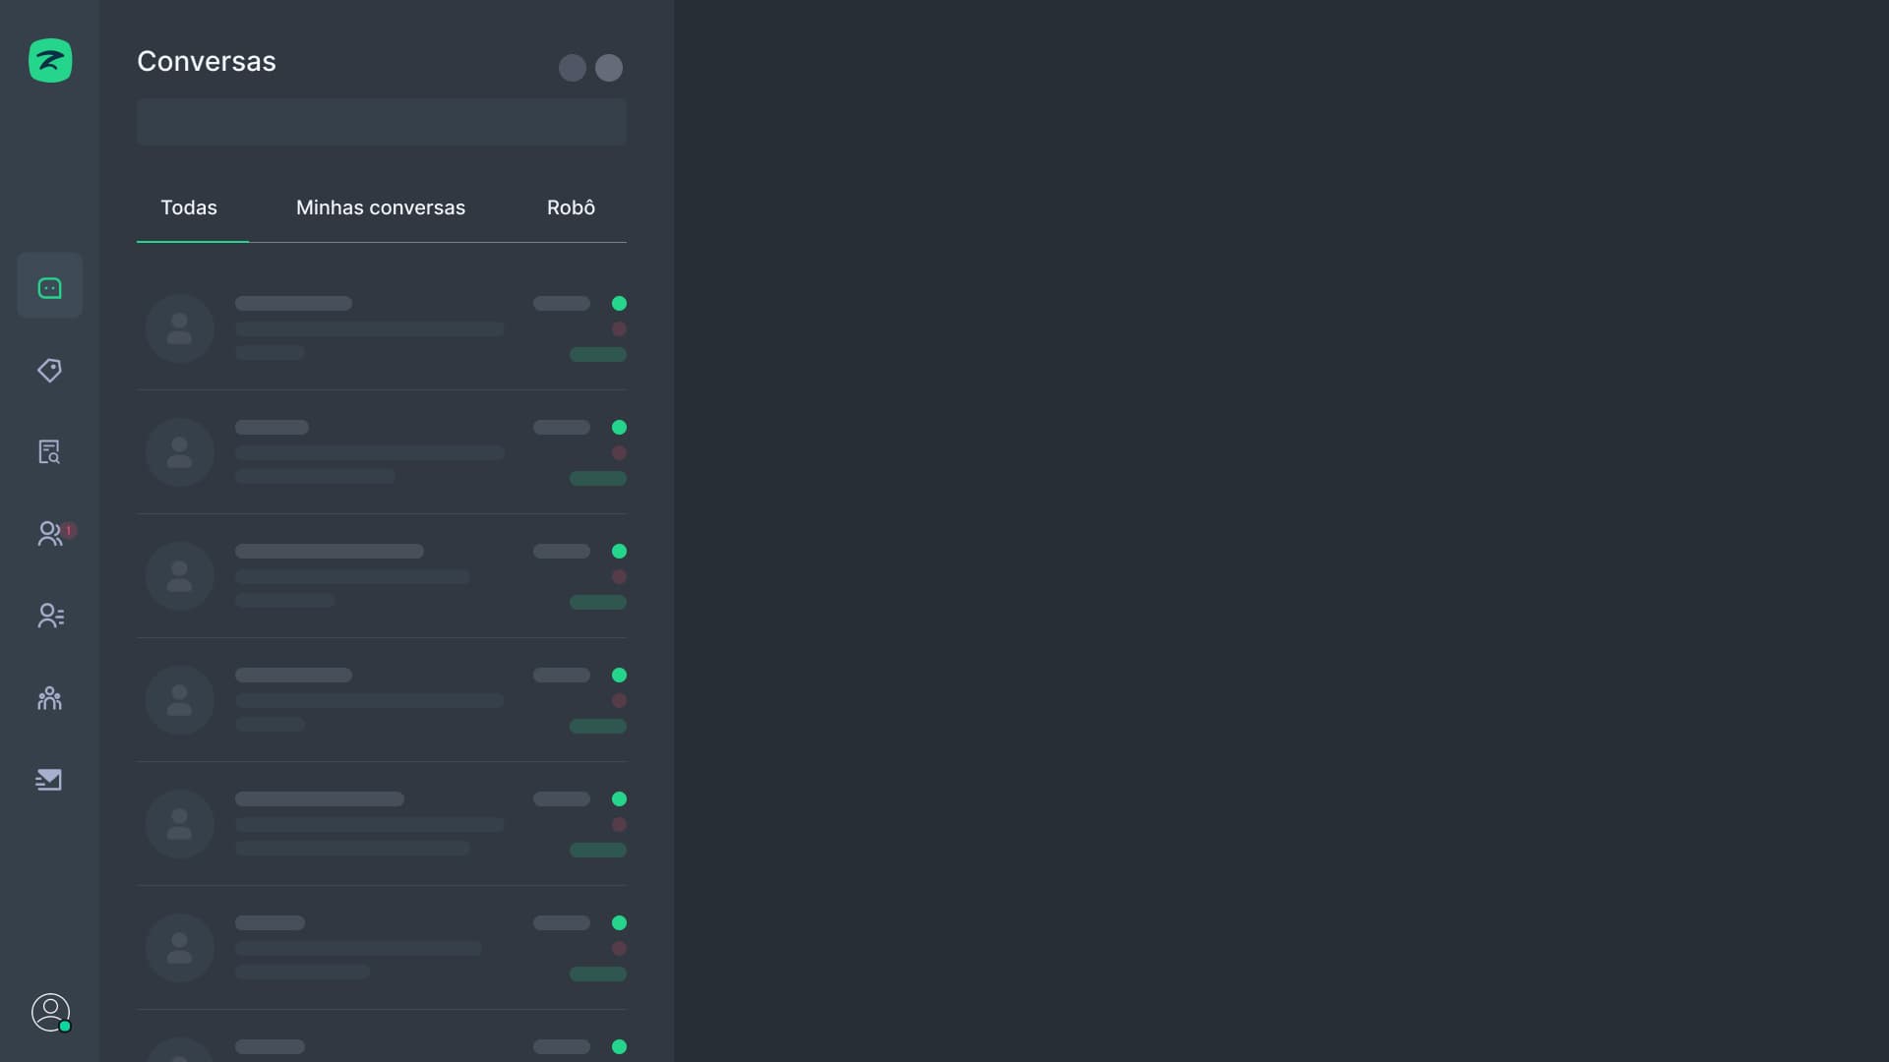Switch to the Robô tab

[x=571, y=207]
